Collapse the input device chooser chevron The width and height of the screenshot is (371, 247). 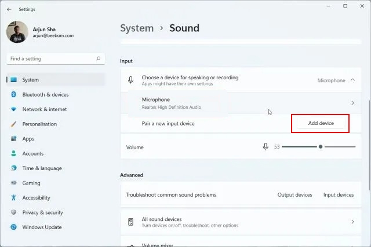[352, 80]
